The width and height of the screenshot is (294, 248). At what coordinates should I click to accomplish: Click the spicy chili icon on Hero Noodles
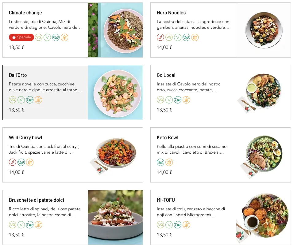coord(160,37)
